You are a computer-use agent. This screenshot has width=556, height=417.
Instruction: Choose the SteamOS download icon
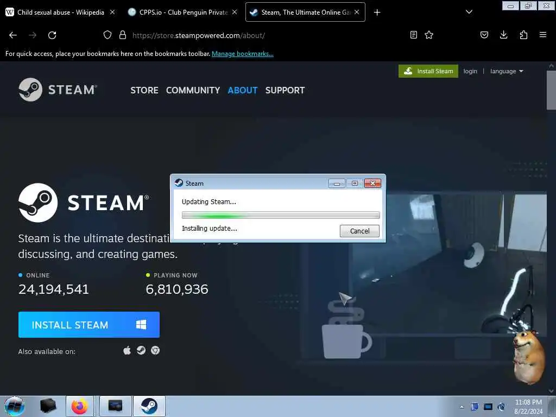click(x=141, y=351)
